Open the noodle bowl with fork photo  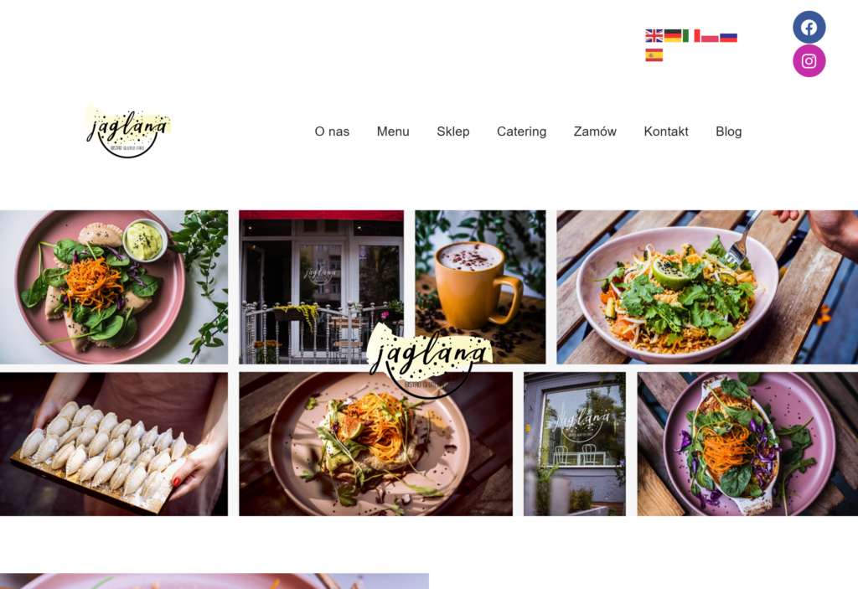pos(707,287)
